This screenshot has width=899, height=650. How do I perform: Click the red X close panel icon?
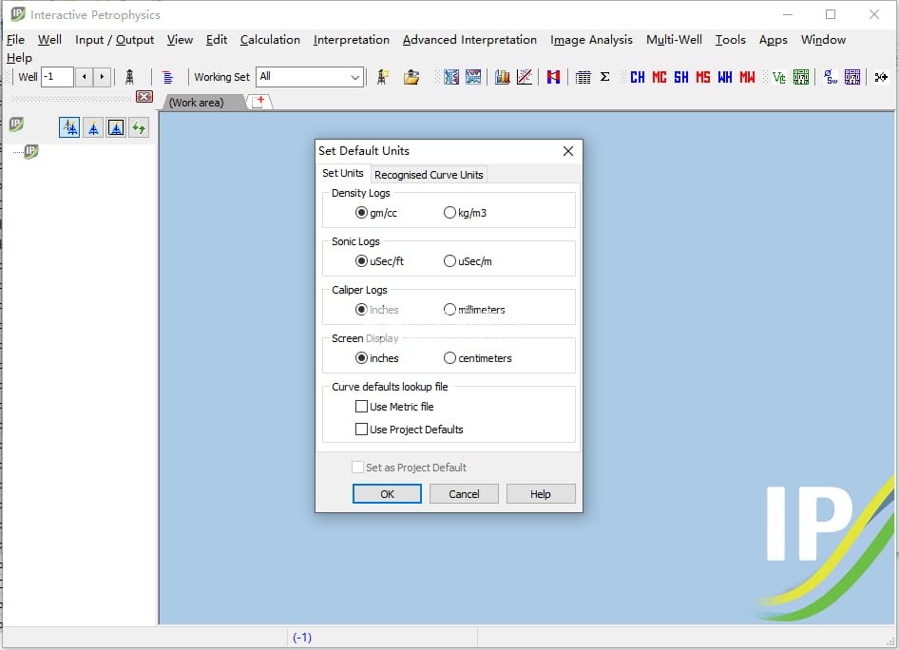pos(143,96)
